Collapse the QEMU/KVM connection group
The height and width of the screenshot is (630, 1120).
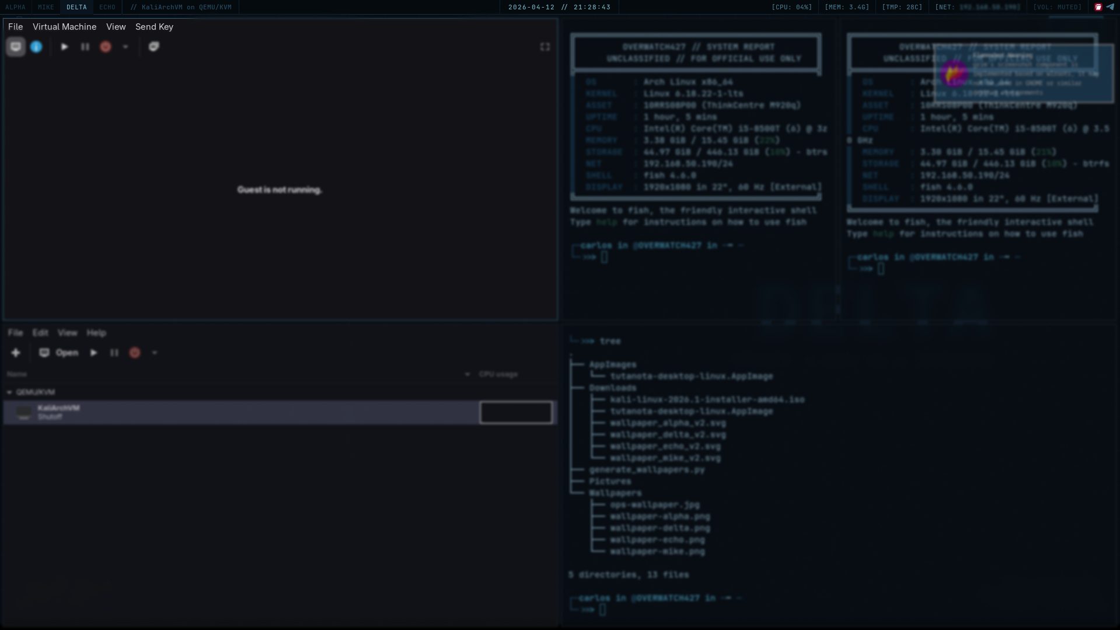click(x=9, y=392)
